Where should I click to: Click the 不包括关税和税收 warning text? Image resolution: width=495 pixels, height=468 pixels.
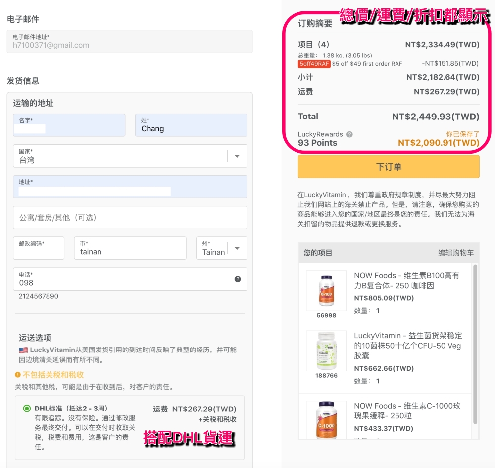pos(53,375)
